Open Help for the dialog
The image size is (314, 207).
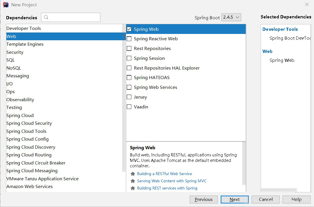pyautogui.click(x=297, y=200)
